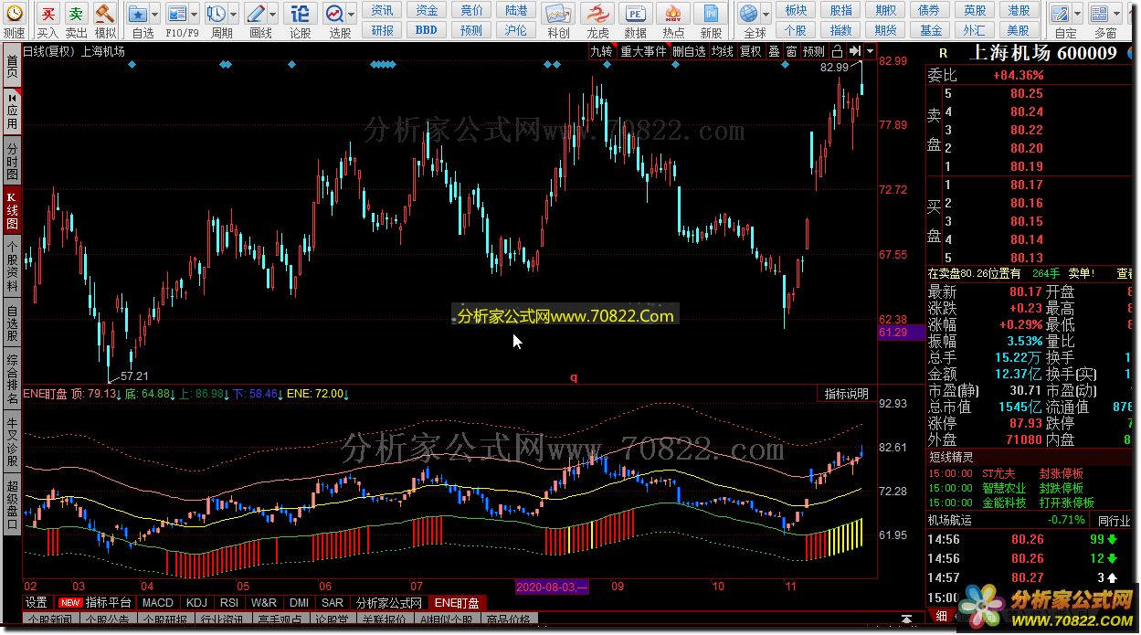Click the 分析家公式网 indicator tab
Viewport: 1141px width, 635px height.
click(x=389, y=603)
